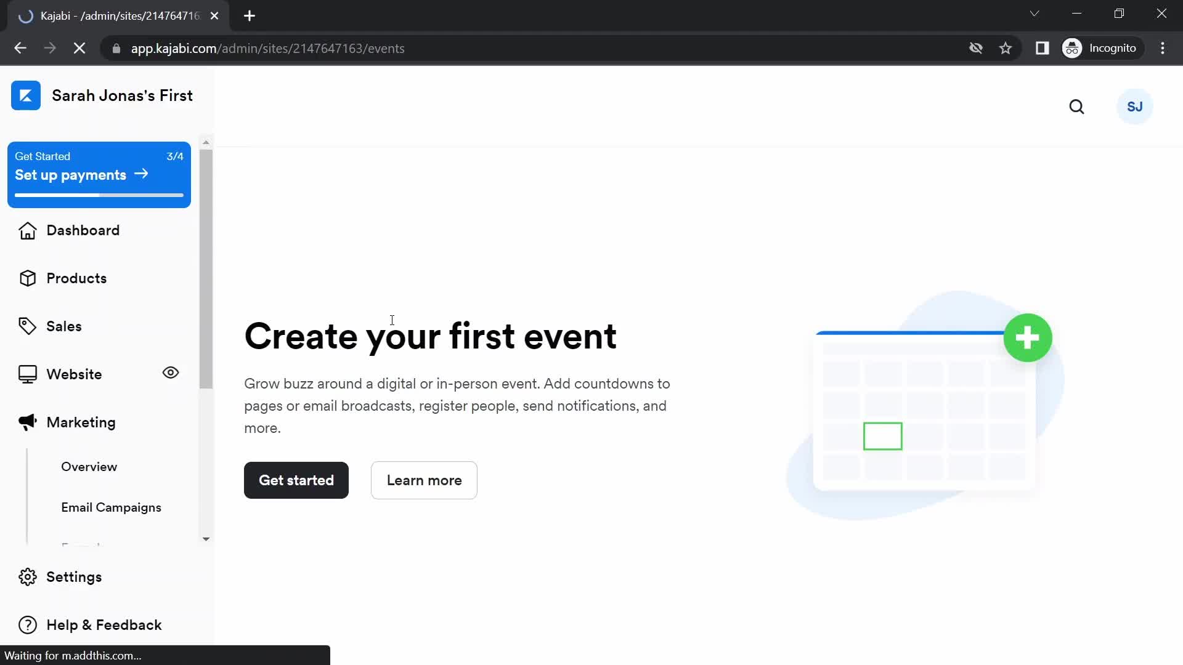Open Help & Feedback icon

click(x=28, y=624)
